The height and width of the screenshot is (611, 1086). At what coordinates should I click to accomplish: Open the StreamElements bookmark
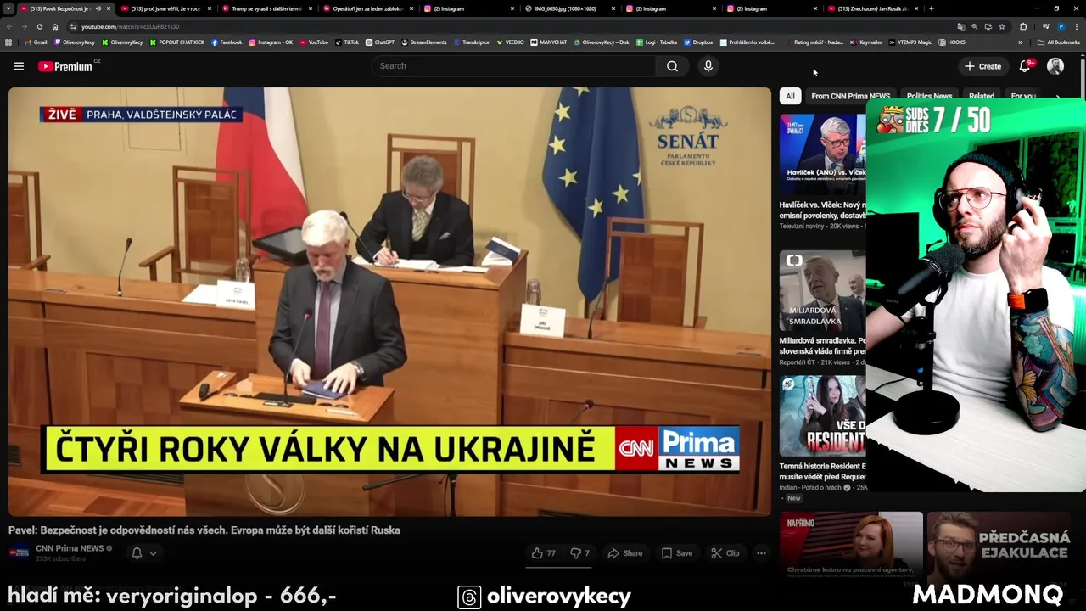click(x=424, y=42)
